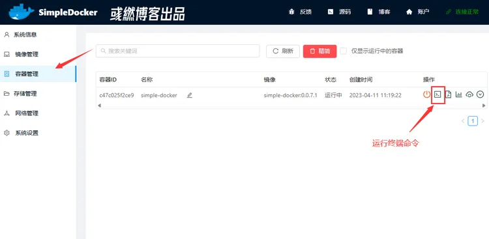Click the power icon to stop simple-docker
The image size is (489, 239).
tap(426, 94)
